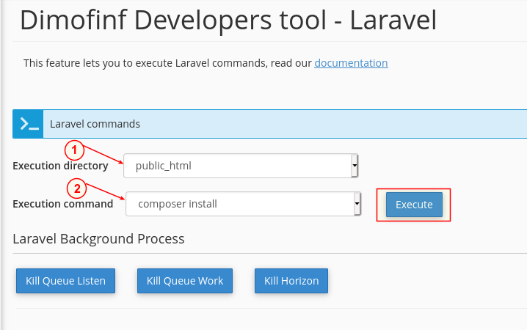Open the Execution directory dropdown showing public_html
This screenshot has width=527, height=330.
point(241,166)
